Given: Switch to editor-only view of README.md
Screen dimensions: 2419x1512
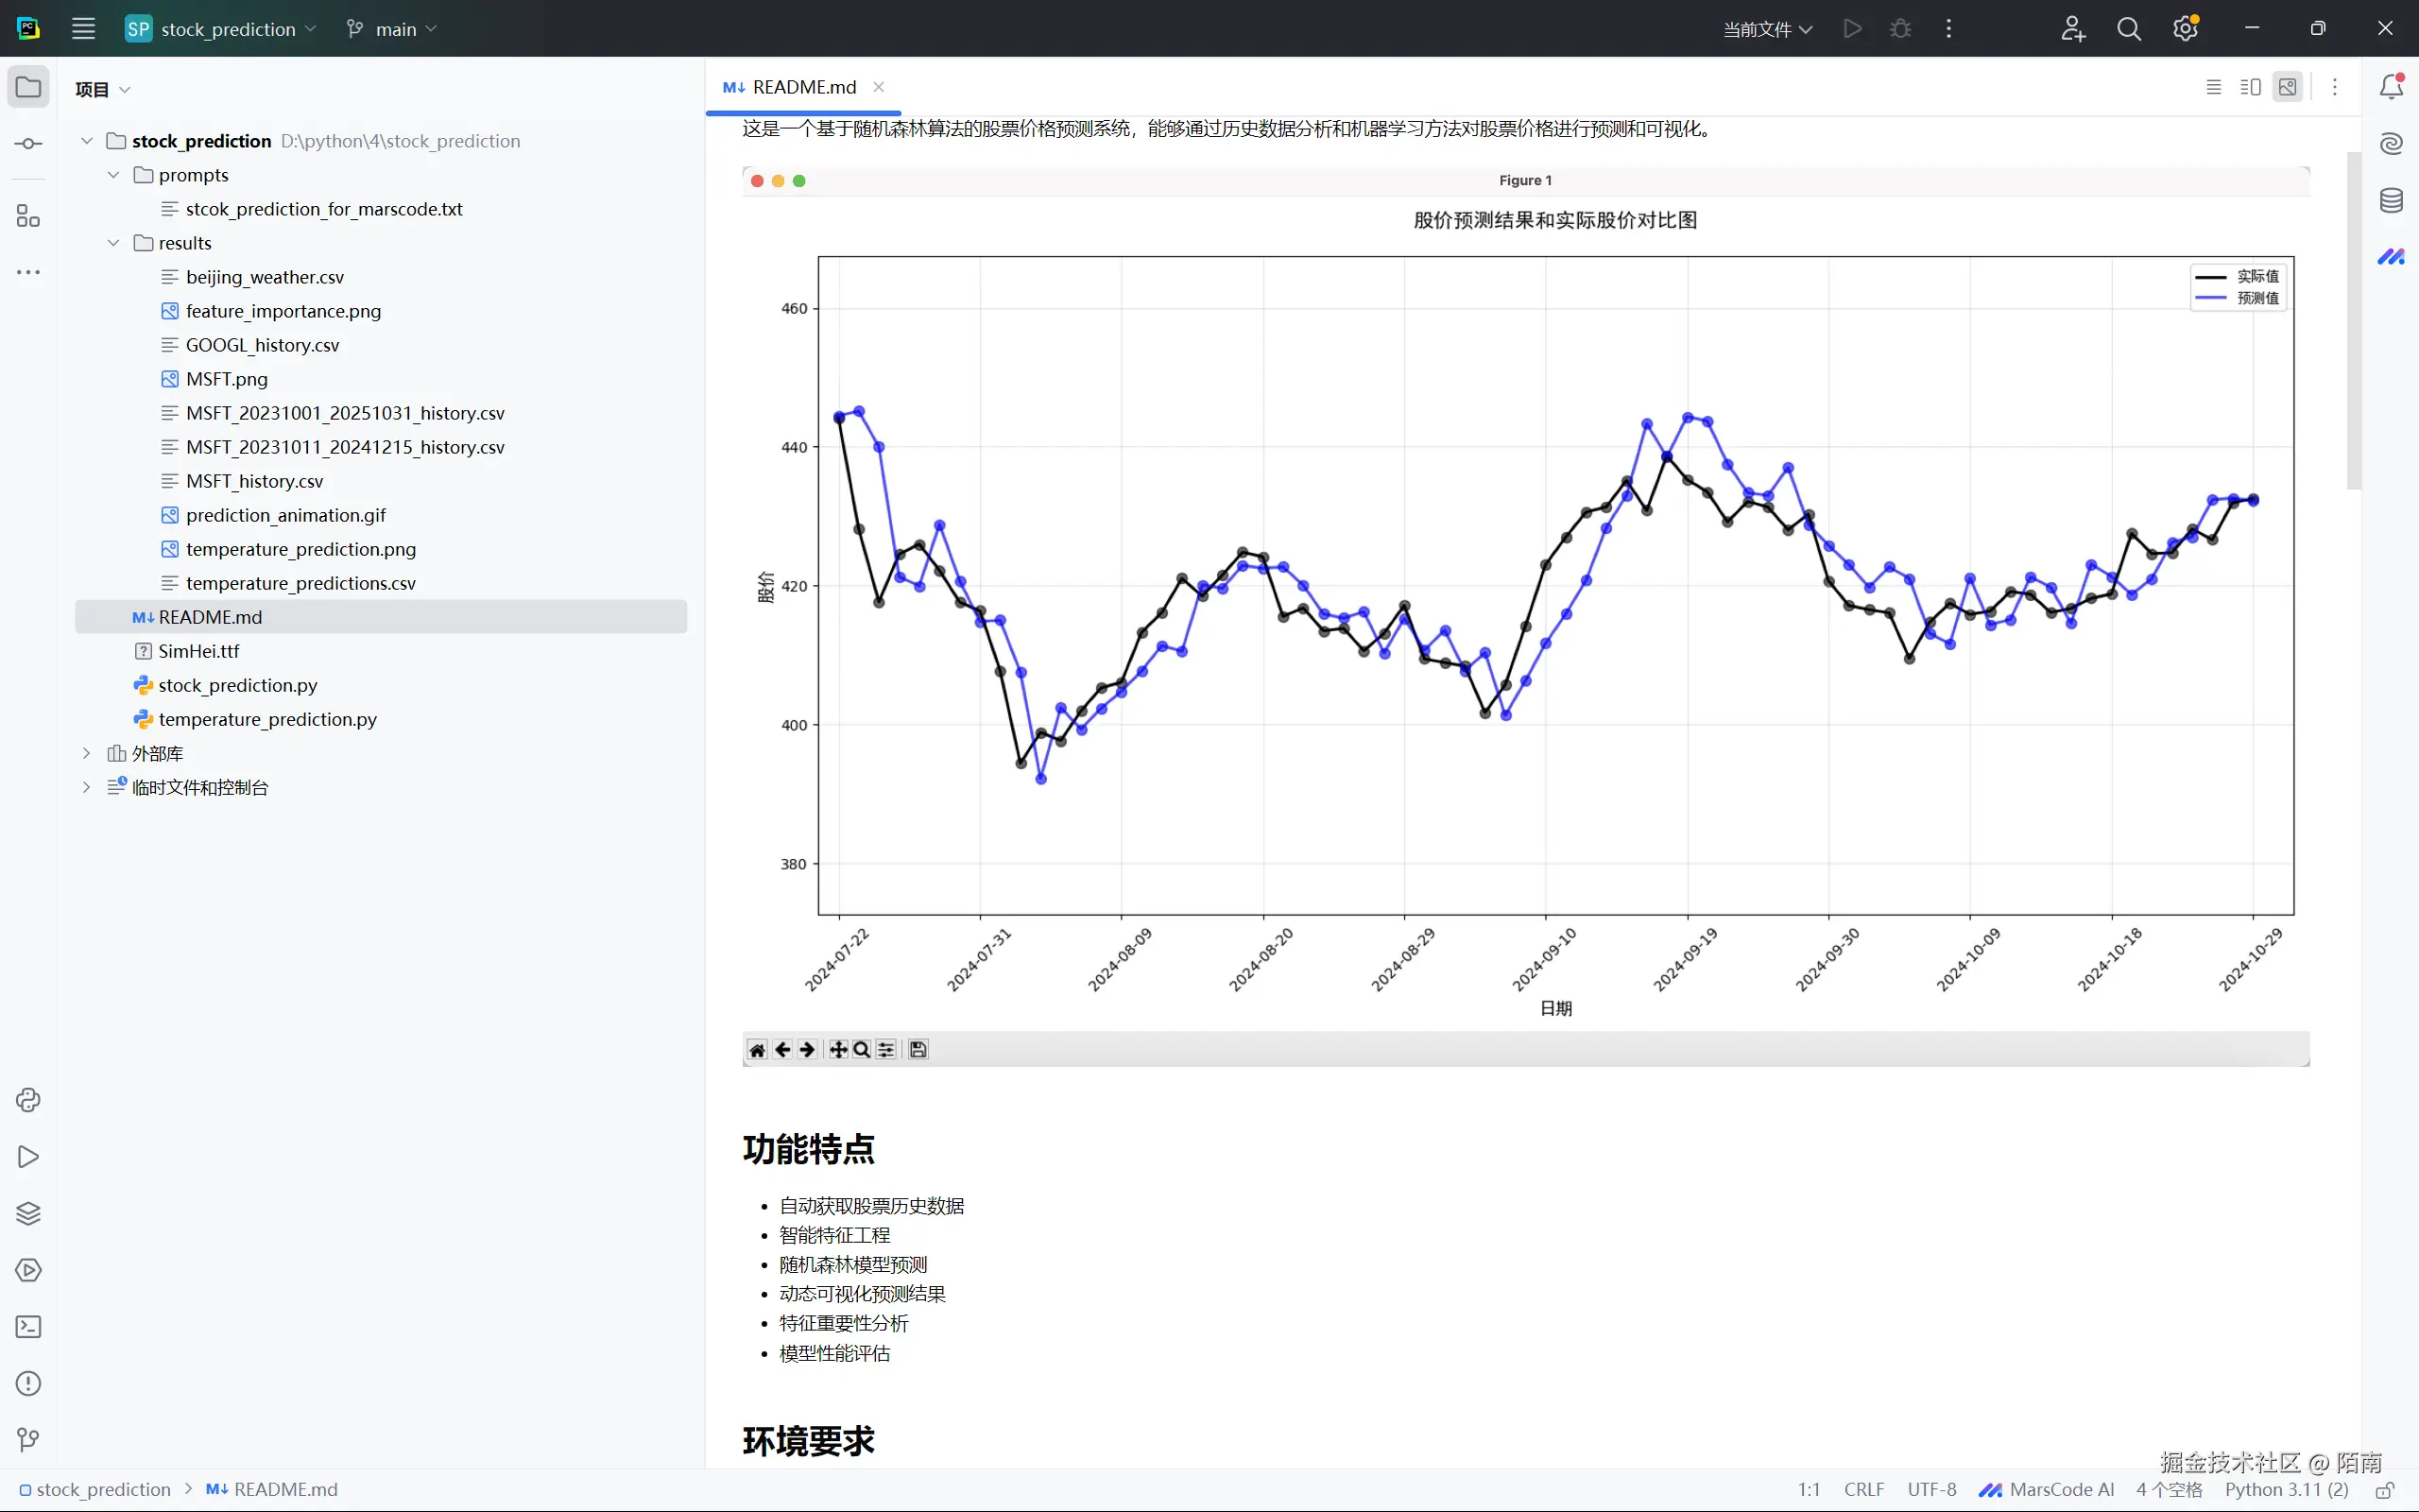Looking at the screenshot, I should point(2214,86).
